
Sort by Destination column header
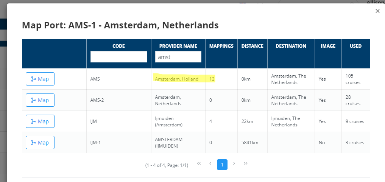[291, 46]
